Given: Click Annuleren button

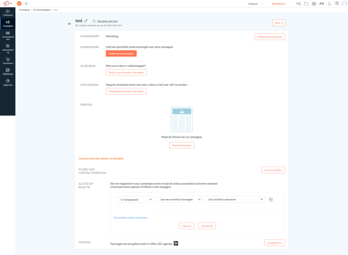Looking at the screenshot, I should pyautogui.click(x=207, y=226).
